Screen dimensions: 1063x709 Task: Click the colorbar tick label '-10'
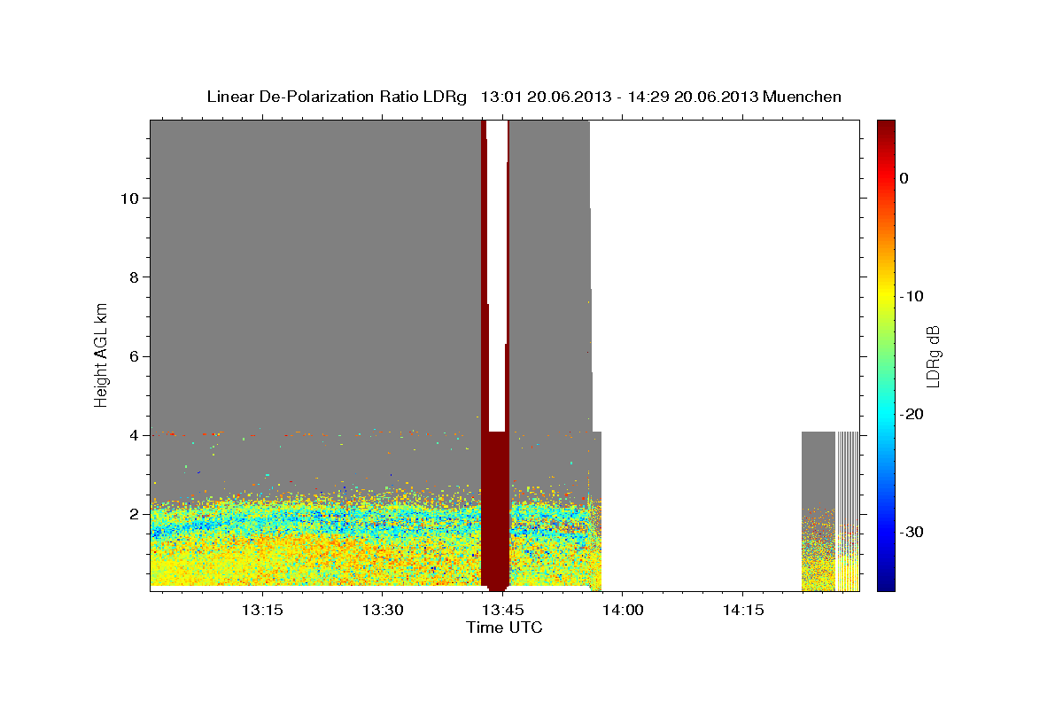912,296
